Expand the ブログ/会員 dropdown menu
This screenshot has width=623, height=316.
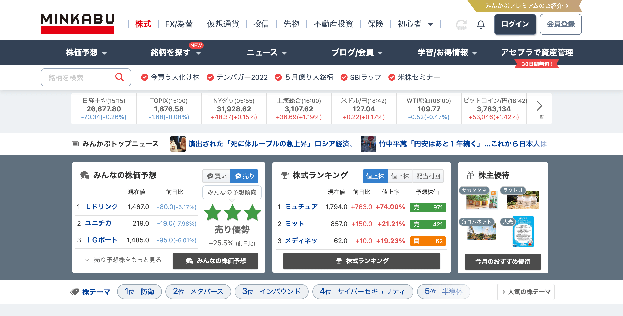coord(357,52)
